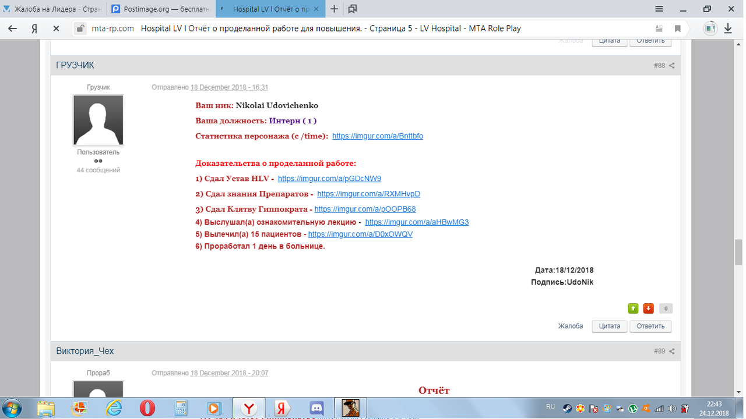Open a new browser tab
746x419 pixels.
click(x=335, y=9)
